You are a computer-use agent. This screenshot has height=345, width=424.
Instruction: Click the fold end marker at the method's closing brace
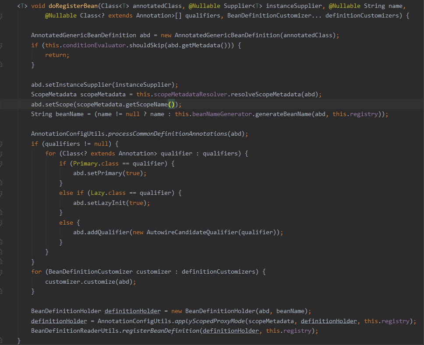1,340
